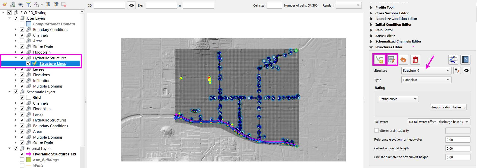
Task: Click the filter legend funnel icon
Action: tap(29, 4)
